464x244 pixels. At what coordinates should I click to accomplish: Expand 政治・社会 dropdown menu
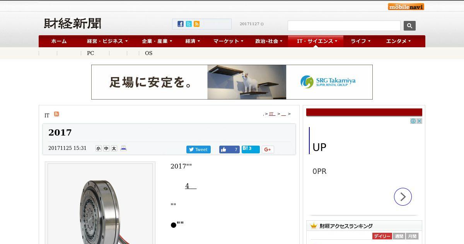coord(269,41)
